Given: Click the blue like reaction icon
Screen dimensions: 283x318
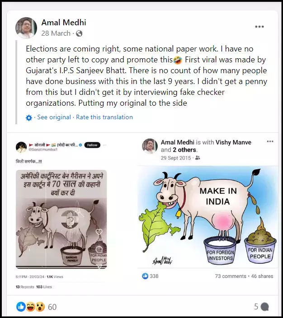Looking at the screenshot, I should (21, 307).
